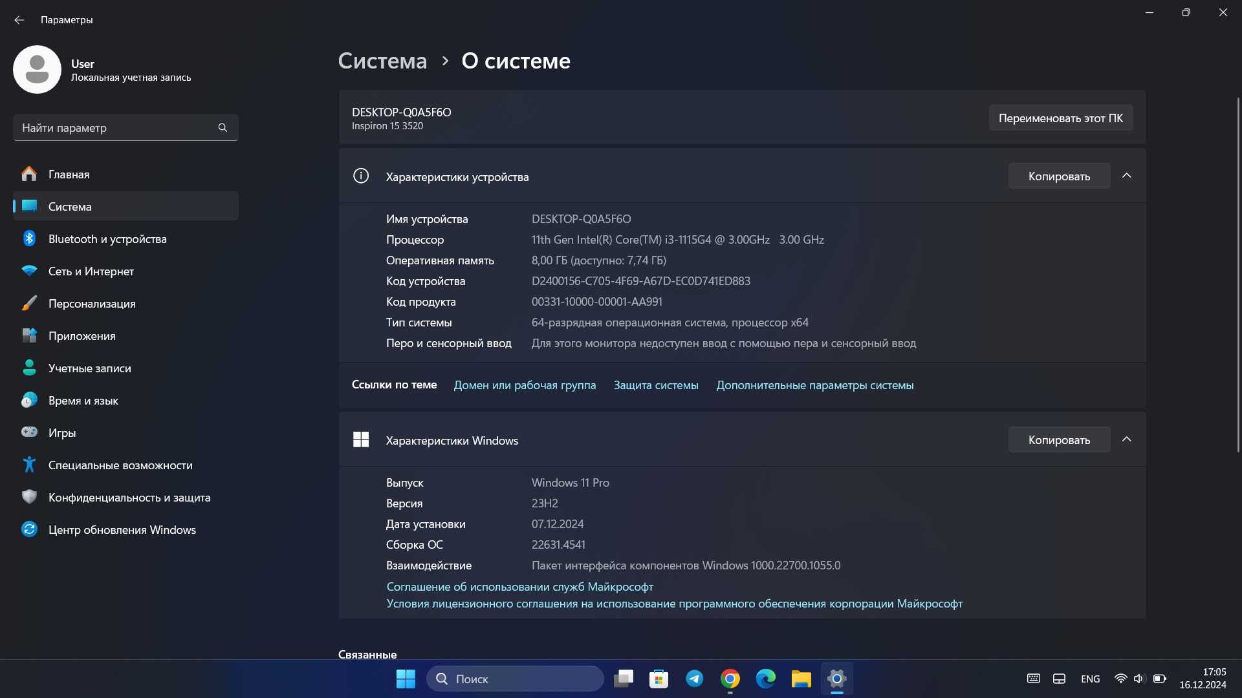
Task: Click the person icon for Учетные записи
Action: [x=29, y=368]
